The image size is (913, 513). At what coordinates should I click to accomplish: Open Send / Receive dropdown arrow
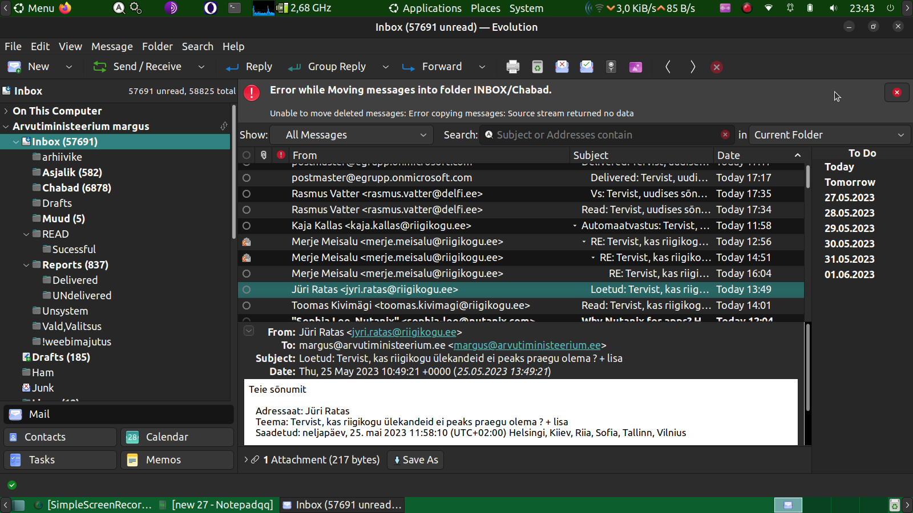(201, 67)
